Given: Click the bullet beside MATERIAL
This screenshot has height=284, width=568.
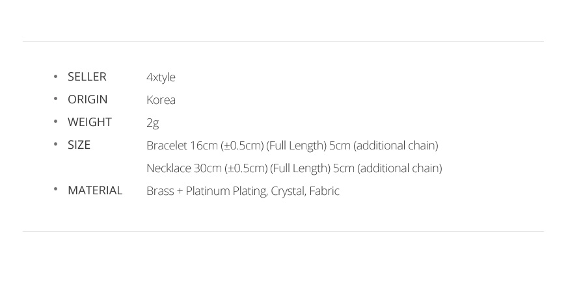Looking at the screenshot, I should (x=55, y=189).
